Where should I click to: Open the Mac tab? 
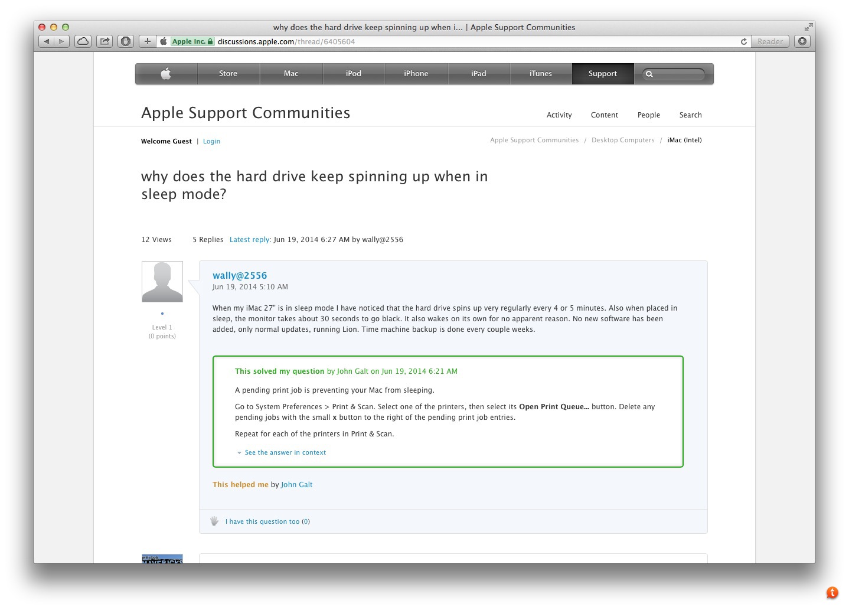(x=291, y=74)
